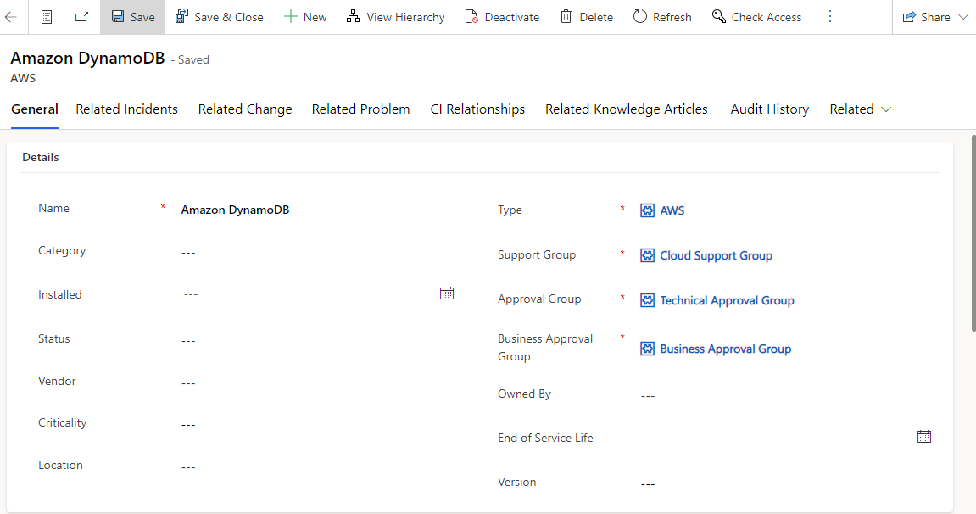Image resolution: width=976 pixels, height=514 pixels.
Task: Run Check Access
Action: point(757,17)
